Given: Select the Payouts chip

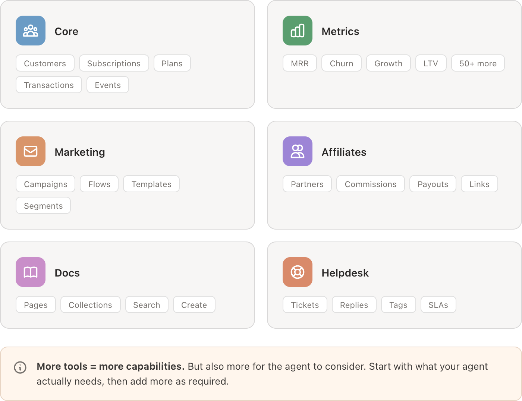Looking at the screenshot, I should coord(433,184).
